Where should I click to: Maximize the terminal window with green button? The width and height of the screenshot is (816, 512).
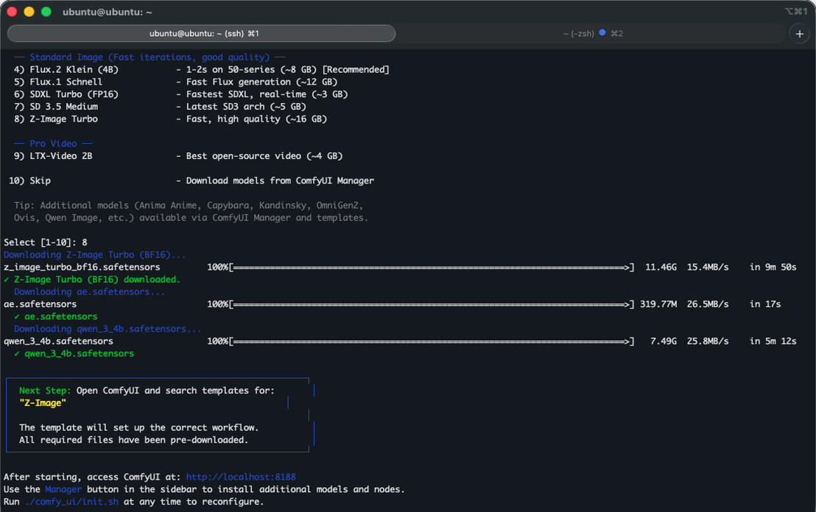[46, 12]
